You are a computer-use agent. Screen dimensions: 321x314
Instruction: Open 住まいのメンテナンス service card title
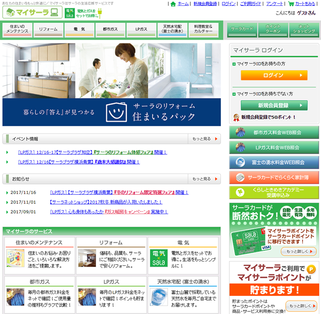pos(39,242)
